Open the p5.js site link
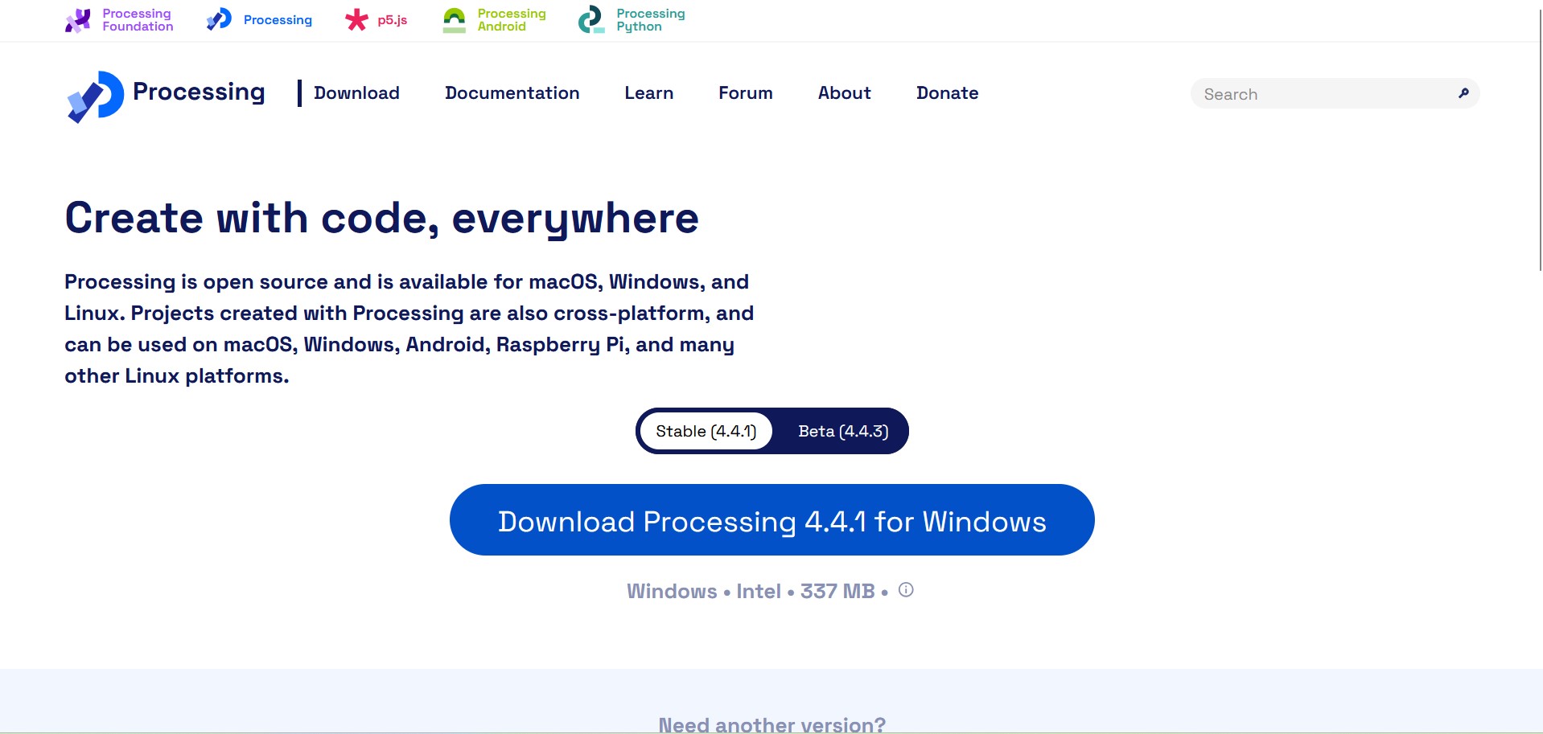1543x734 pixels. (393, 20)
